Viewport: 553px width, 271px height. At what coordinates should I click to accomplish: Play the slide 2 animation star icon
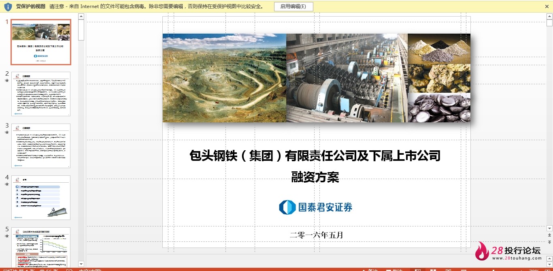coord(6,80)
